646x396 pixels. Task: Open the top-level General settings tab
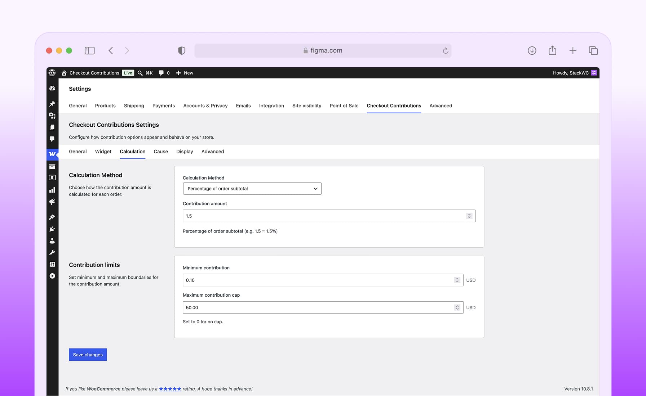click(78, 106)
